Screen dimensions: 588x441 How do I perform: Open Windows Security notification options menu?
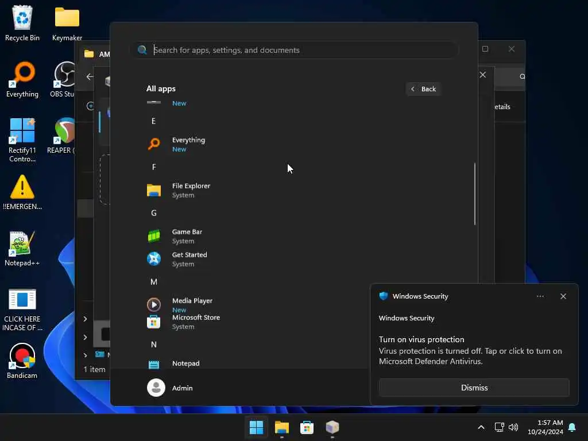click(540, 296)
